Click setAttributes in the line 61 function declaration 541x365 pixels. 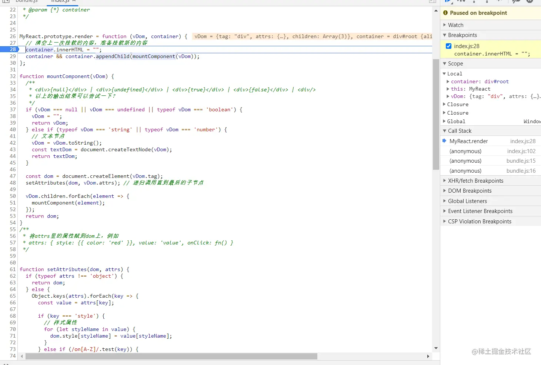67,269
